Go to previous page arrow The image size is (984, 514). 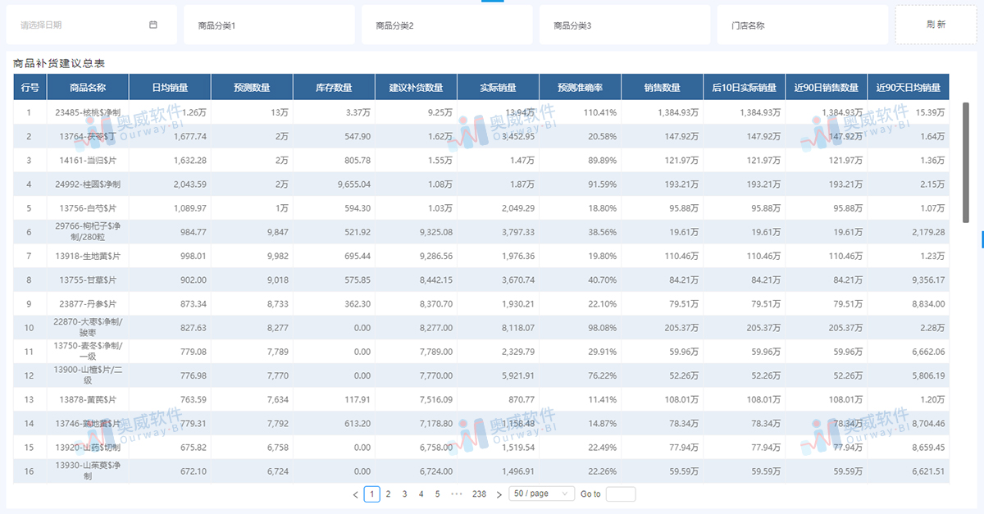tap(355, 494)
